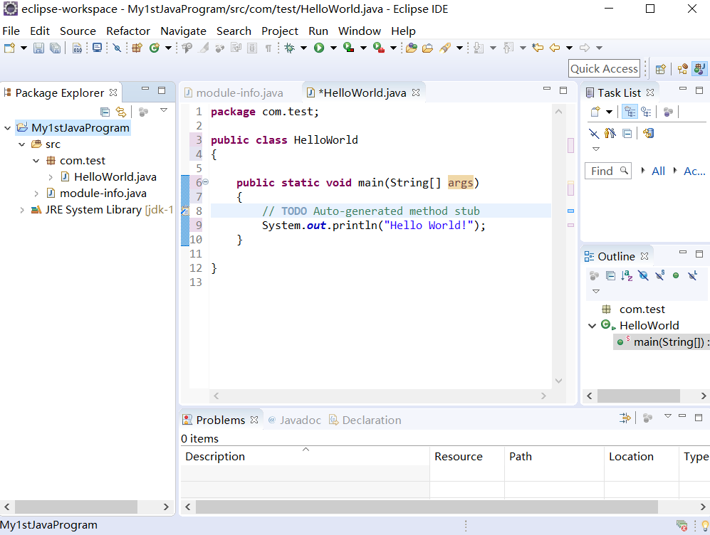Open the Navigate menu

coord(184,31)
